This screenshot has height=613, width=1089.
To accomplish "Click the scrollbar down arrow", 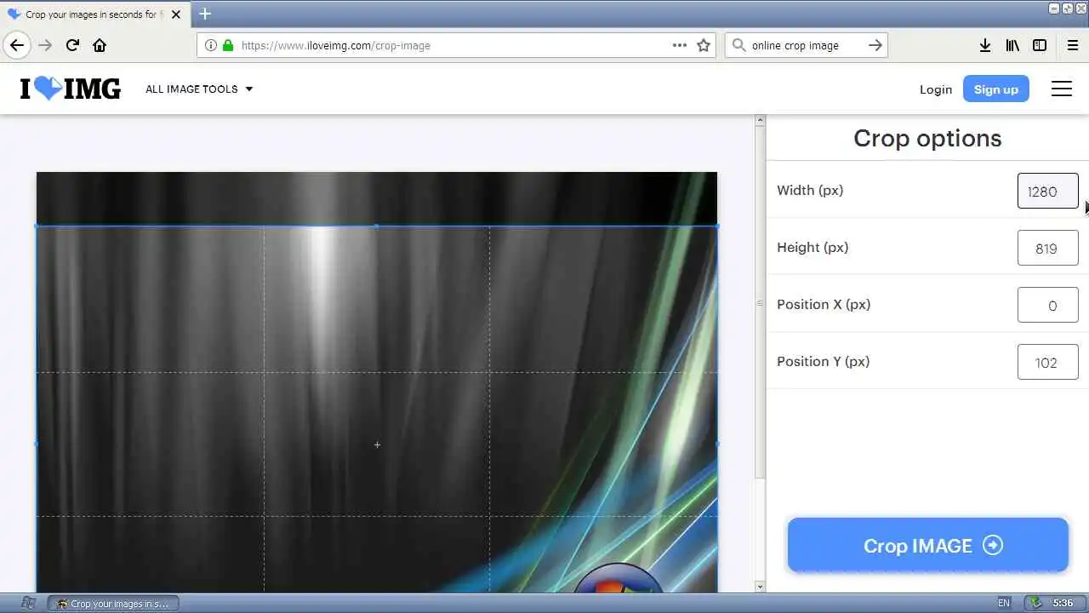I will [x=760, y=587].
